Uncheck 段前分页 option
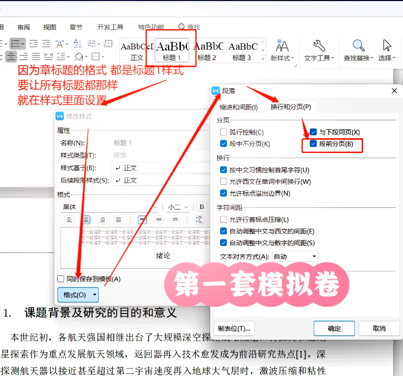Image resolution: width=403 pixels, height=376 pixels. [313, 144]
